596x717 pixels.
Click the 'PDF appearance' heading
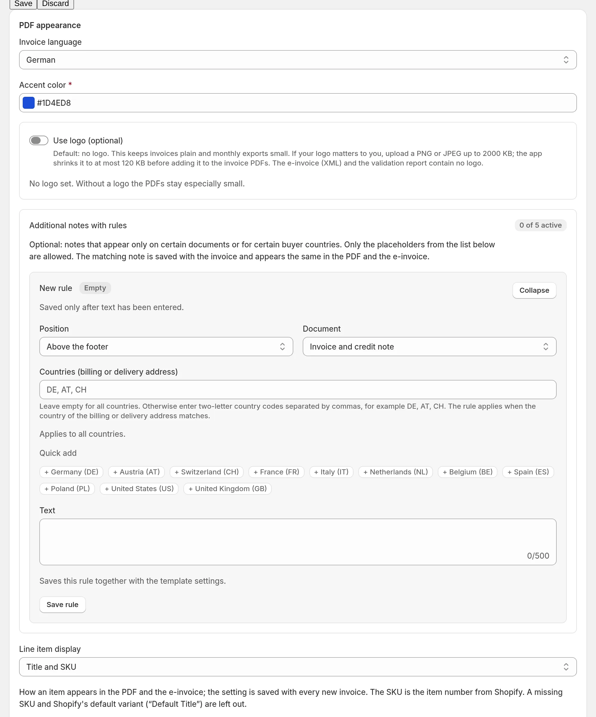(50, 25)
